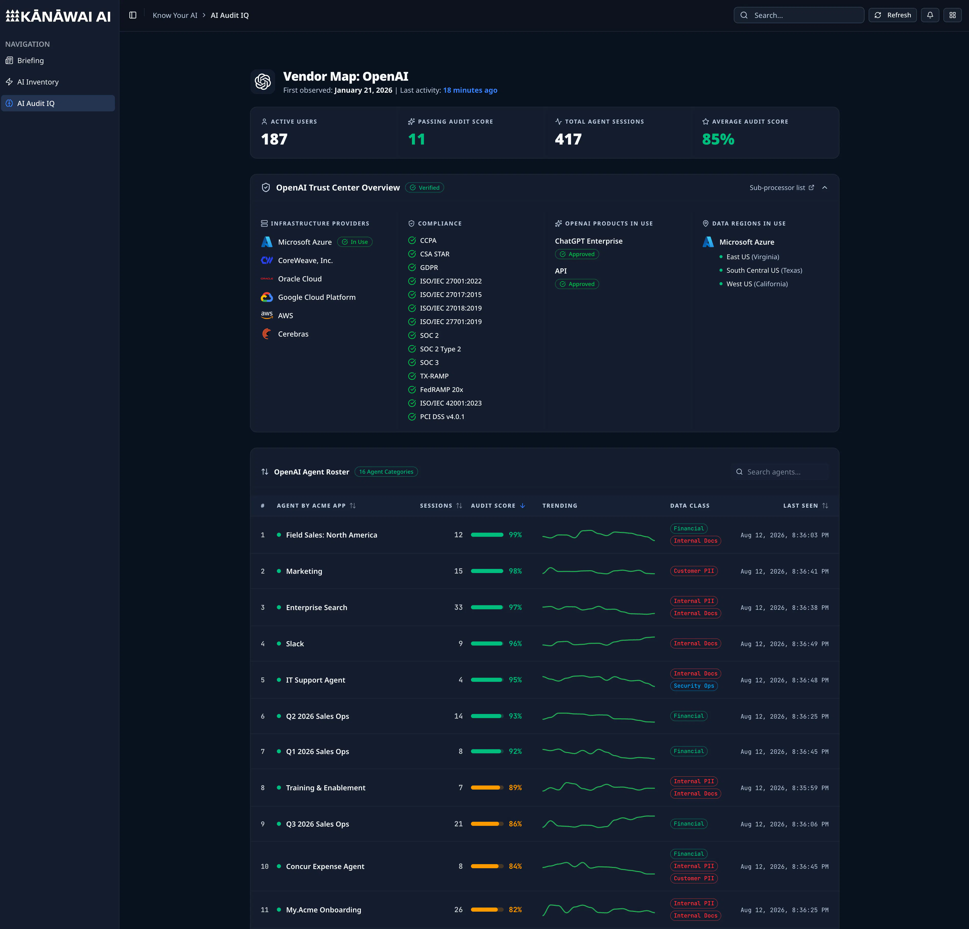Click the Customer PII tag for Marketing
969x929 pixels.
coord(694,571)
